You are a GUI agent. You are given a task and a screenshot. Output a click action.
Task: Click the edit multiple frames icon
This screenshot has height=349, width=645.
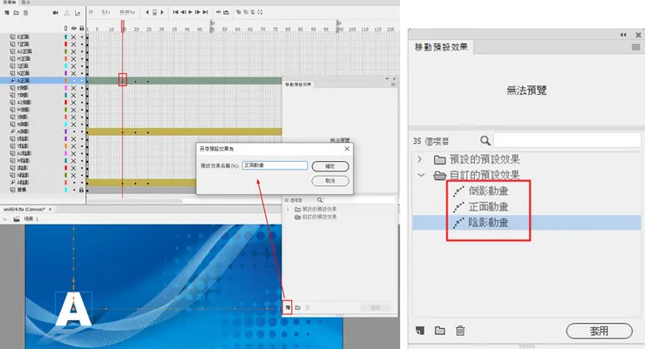point(253,12)
